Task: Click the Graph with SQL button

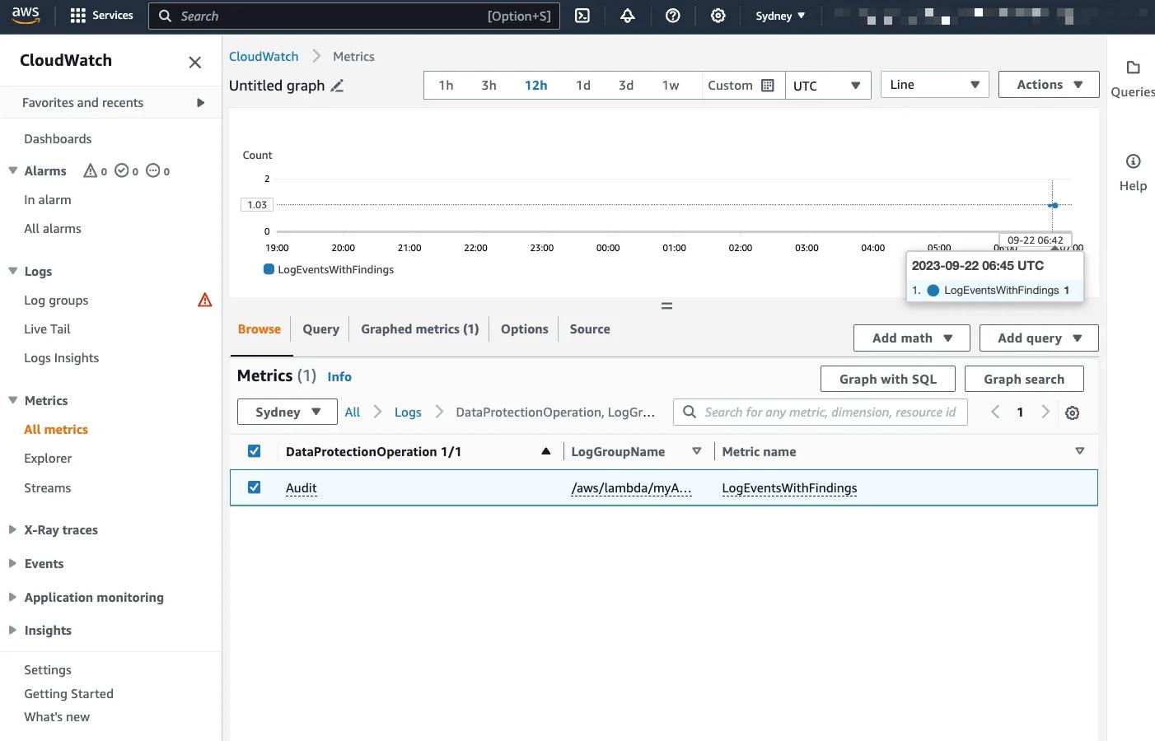Action: pos(887,379)
